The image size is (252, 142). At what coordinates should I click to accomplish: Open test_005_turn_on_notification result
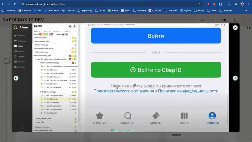point(58,80)
